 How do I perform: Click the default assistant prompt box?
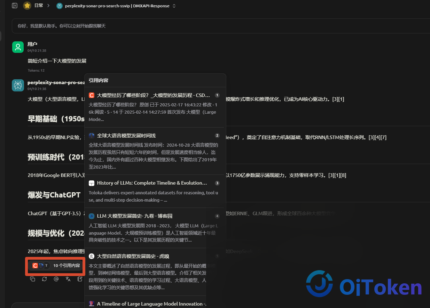point(221,26)
